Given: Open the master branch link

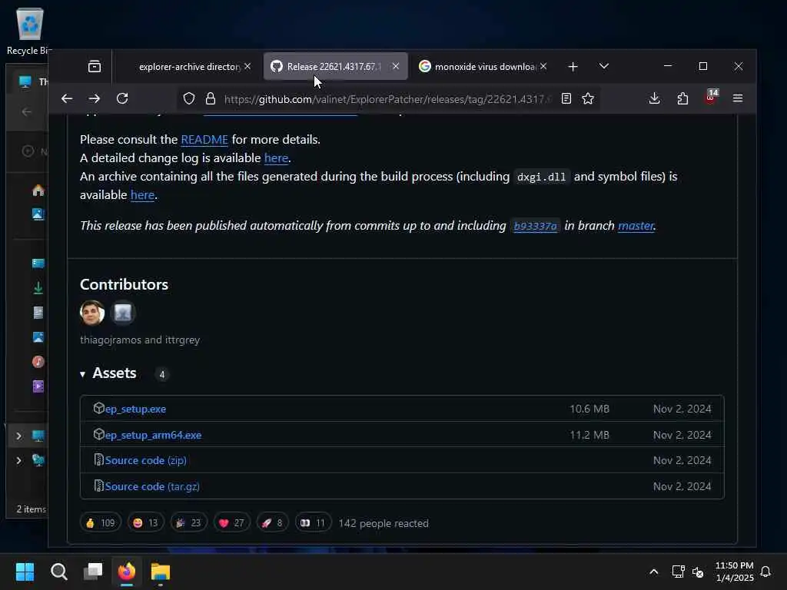Looking at the screenshot, I should pos(636,226).
